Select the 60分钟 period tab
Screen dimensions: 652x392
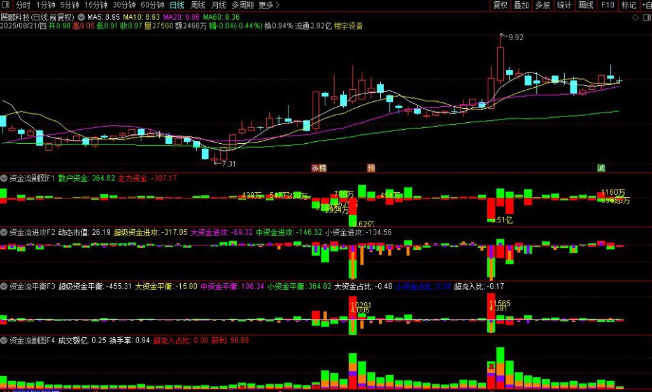pos(153,5)
